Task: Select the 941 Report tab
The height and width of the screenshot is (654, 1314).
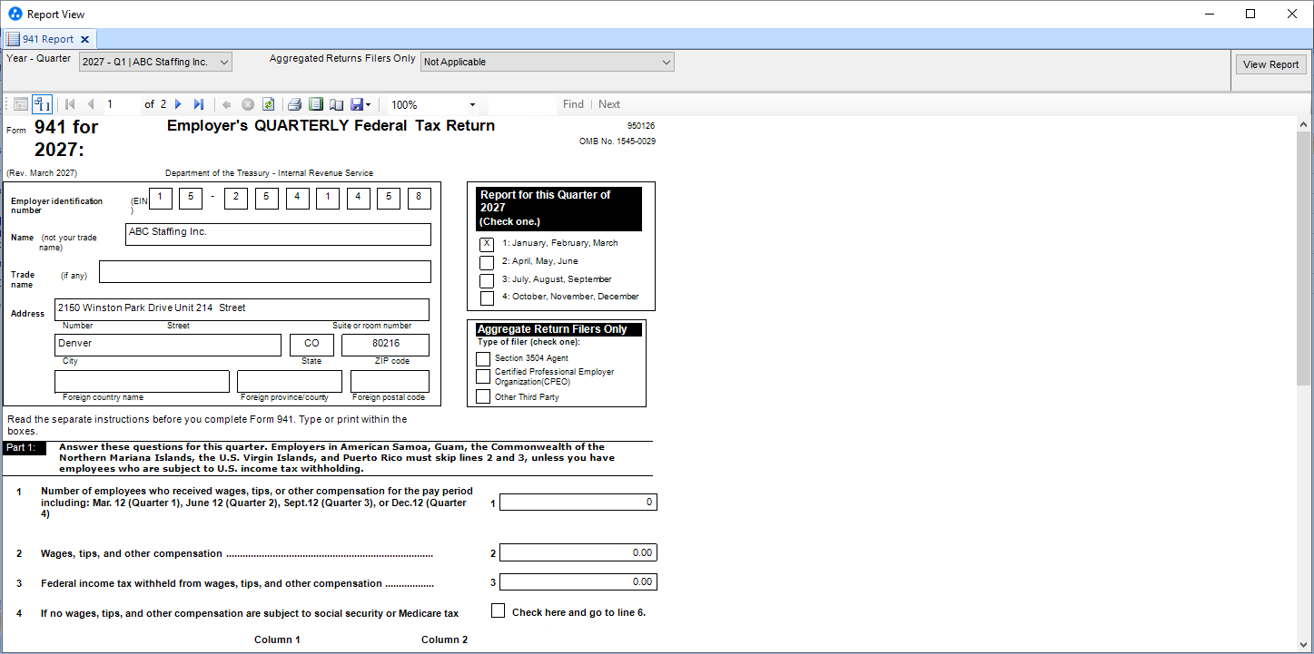Action: pos(47,39)
